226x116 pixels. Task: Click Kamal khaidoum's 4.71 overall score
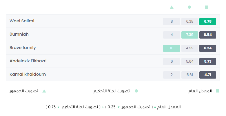[208, 75]
